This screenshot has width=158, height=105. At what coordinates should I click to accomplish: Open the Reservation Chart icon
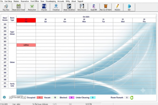pos(18,7)
